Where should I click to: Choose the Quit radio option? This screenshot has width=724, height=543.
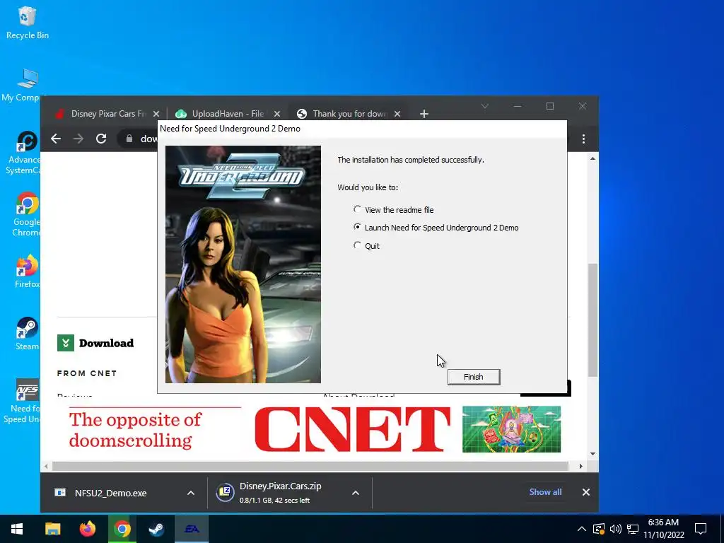coord(366,245)
